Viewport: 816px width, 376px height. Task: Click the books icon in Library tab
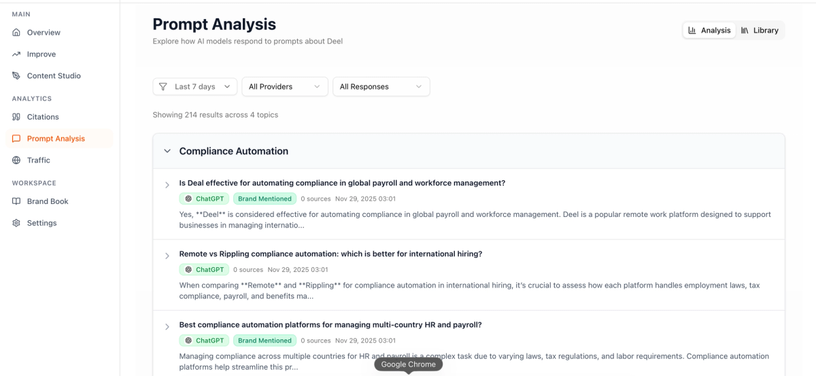(745, 31)
